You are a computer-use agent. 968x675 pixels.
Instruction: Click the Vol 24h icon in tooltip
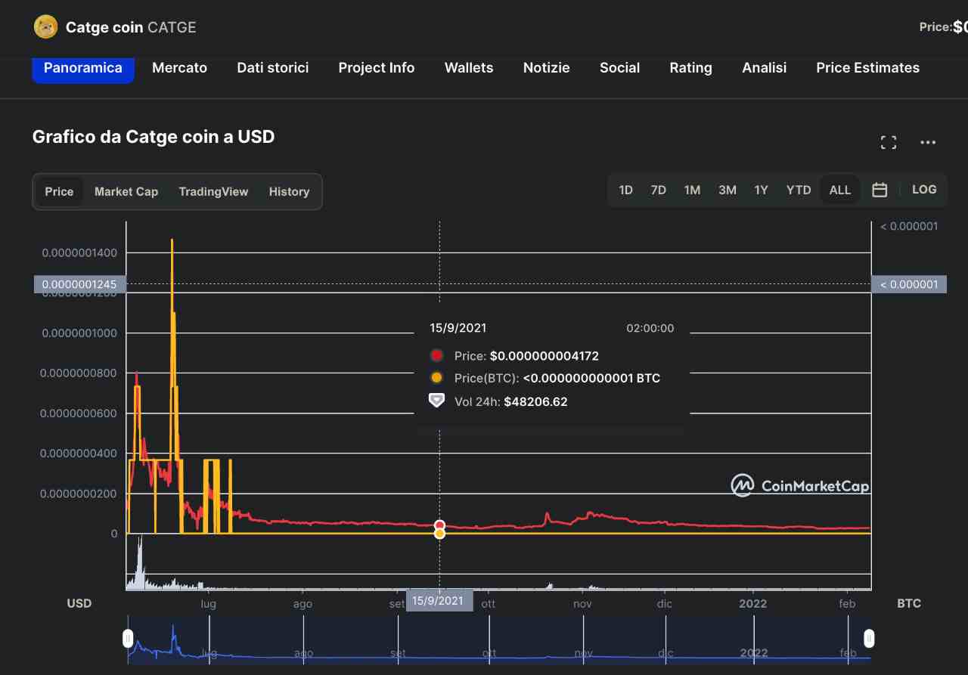tap(436, 401)
